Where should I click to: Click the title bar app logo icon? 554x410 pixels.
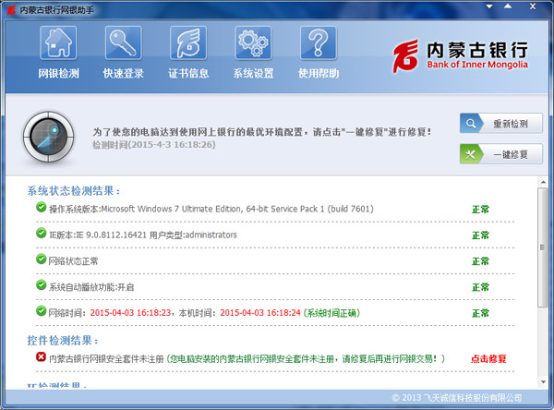pos(11,10)
